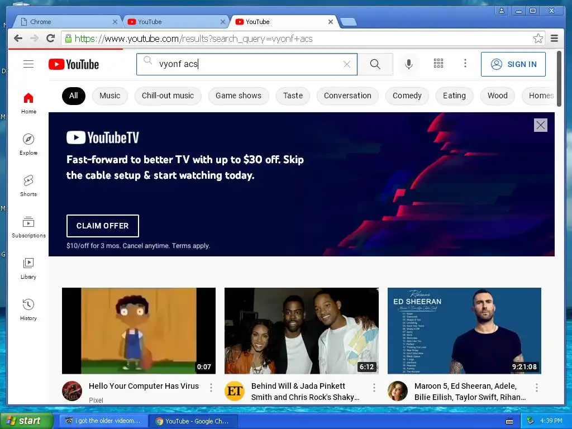Open Maroon 5, Ed Sheeran, Adele title
Screen dimensions: 572x429
click(x=470, y=392)
